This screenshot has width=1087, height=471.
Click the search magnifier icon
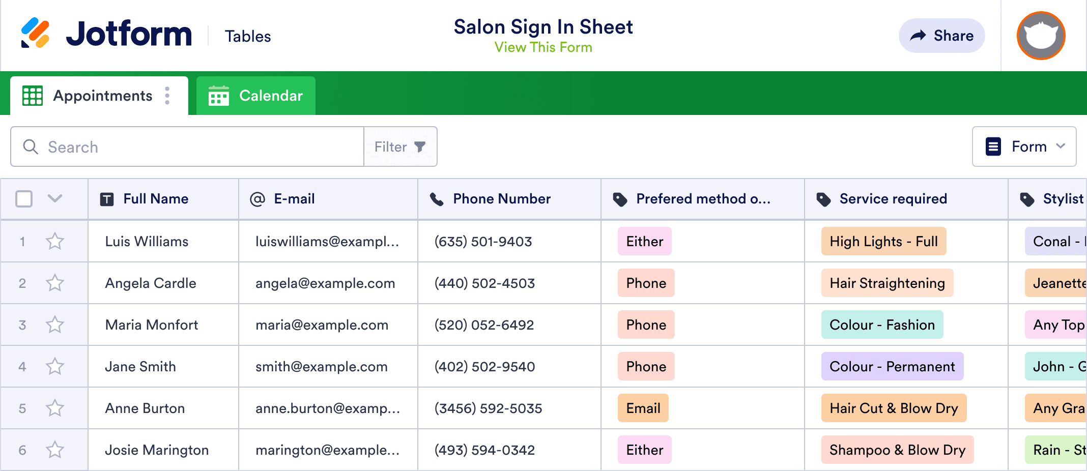click(x=31, y=146)
